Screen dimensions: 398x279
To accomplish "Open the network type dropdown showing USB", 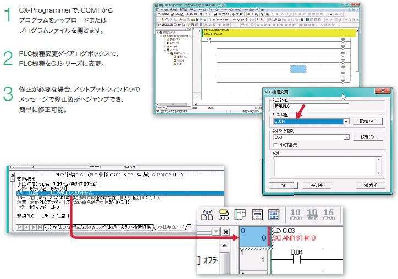I will (346, 137).
